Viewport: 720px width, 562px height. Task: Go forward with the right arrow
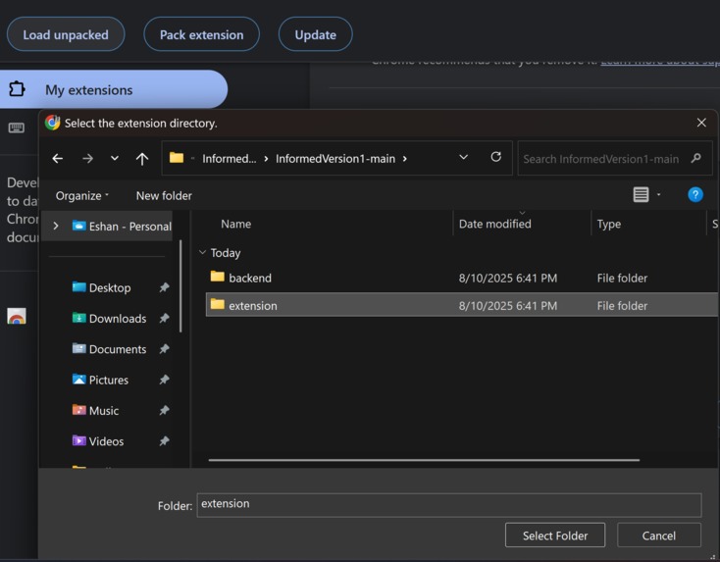coord(87,159)
